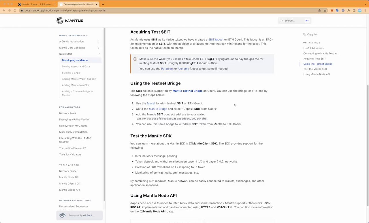Open the Grammarly extension icon
The height and width of the screenshot is (223, 369).
coord(343,10)
